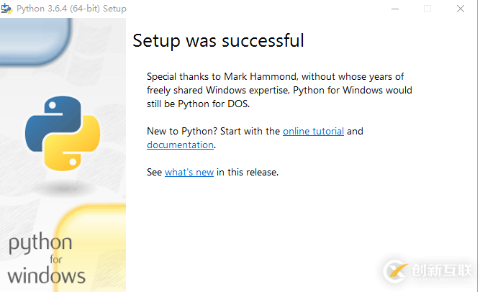
Task: Click the orange swoosh watermark logo
Action: 397,270
